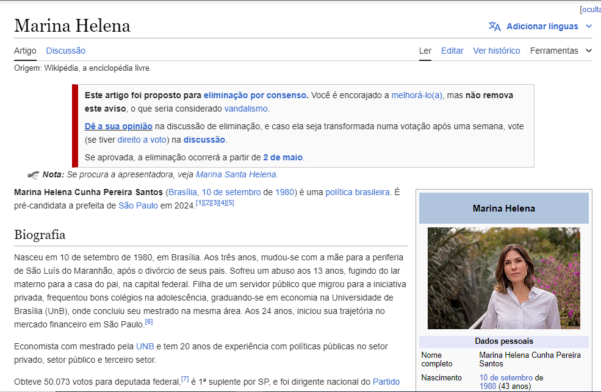Open the 2 de maio link

(x=283, y=157)
